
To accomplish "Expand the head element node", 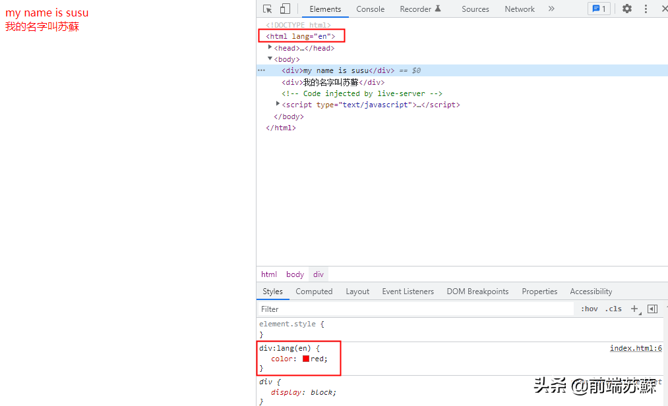I will click(x=270, y=47).
